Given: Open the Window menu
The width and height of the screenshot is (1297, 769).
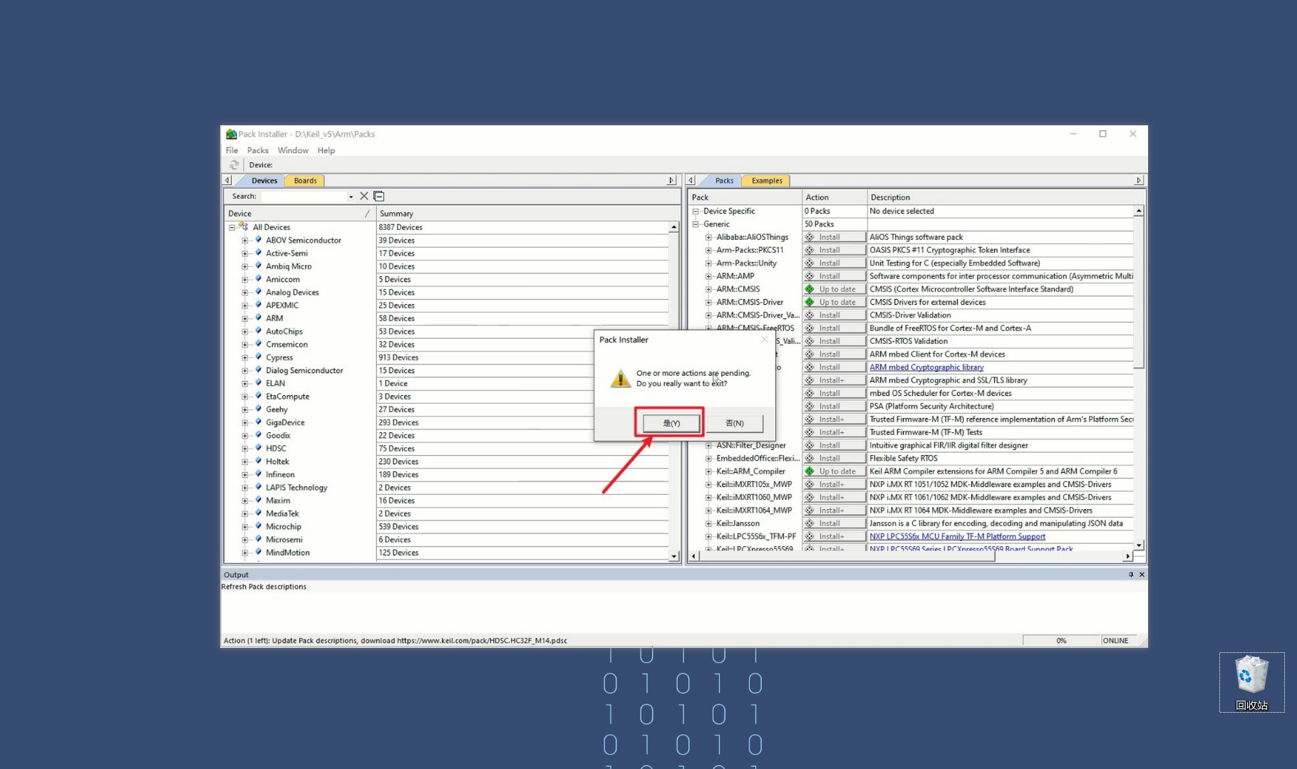Looking at the screenshot, I should point(293,150).
